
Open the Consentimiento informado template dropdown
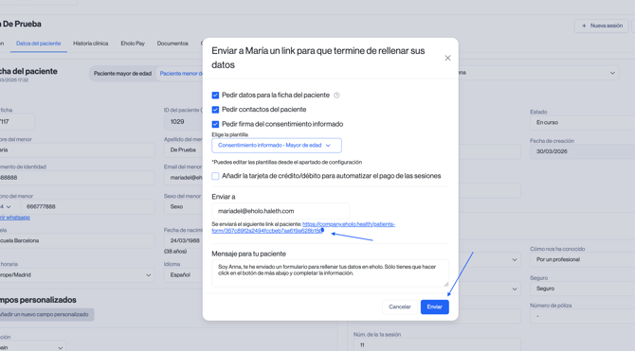pyautogui.click(x=277, y=145)
